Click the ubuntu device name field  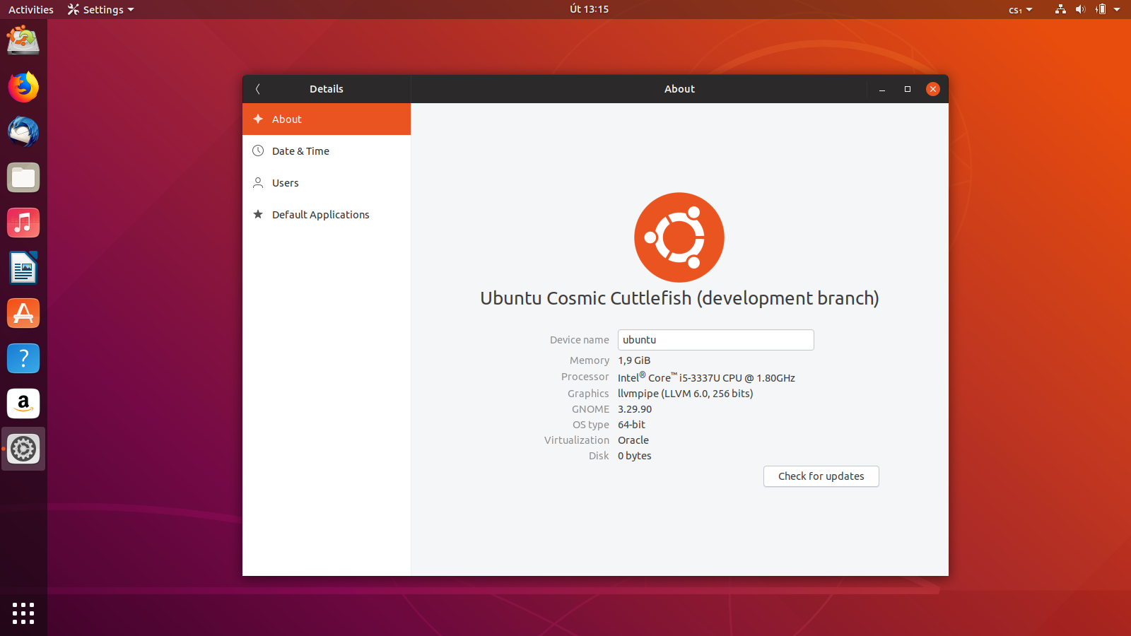[715, 340]
